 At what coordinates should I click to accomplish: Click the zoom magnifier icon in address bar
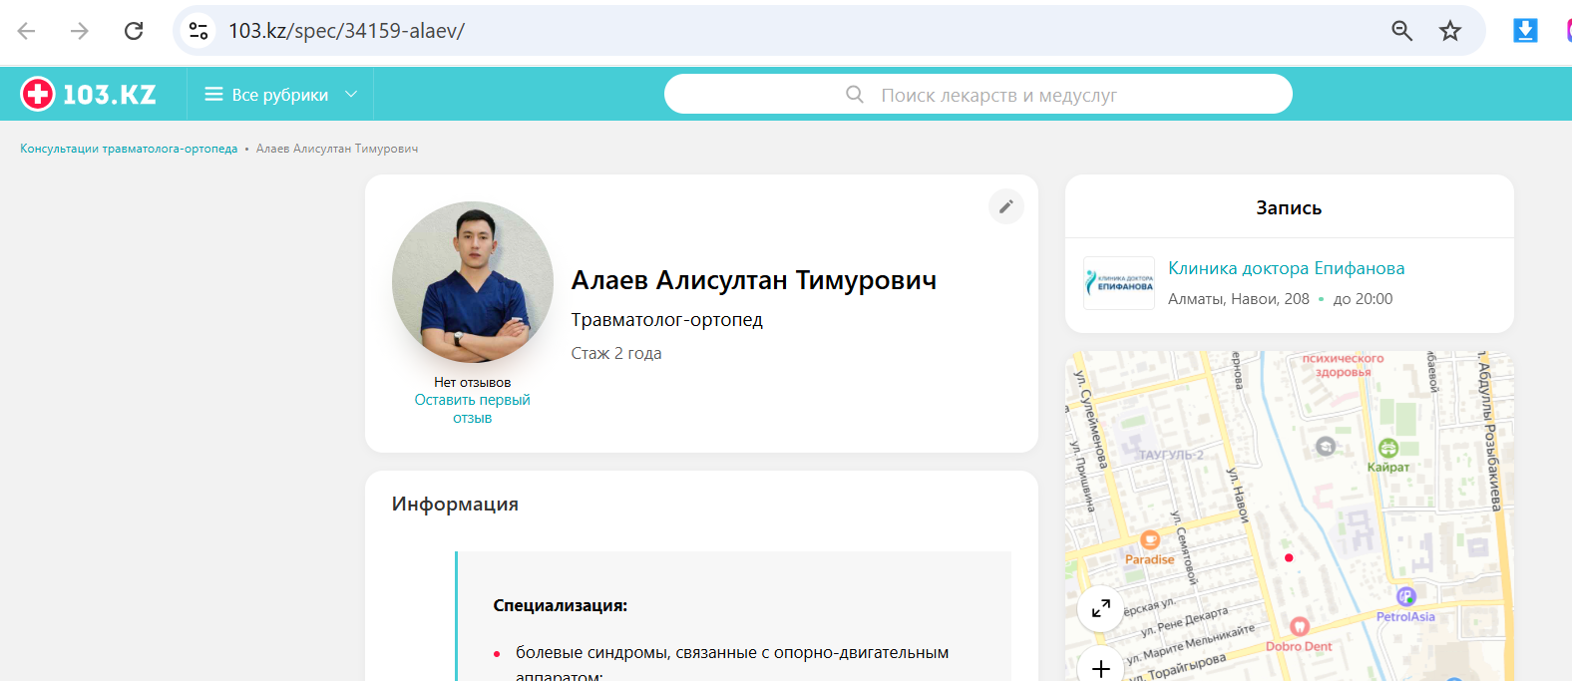(x=1401, y=31)
